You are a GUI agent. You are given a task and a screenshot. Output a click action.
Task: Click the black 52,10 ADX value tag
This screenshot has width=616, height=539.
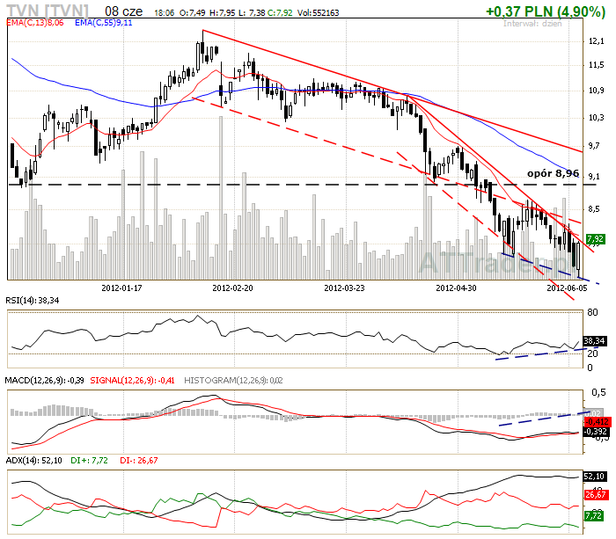pyautogui.click(x=594, y=477)
